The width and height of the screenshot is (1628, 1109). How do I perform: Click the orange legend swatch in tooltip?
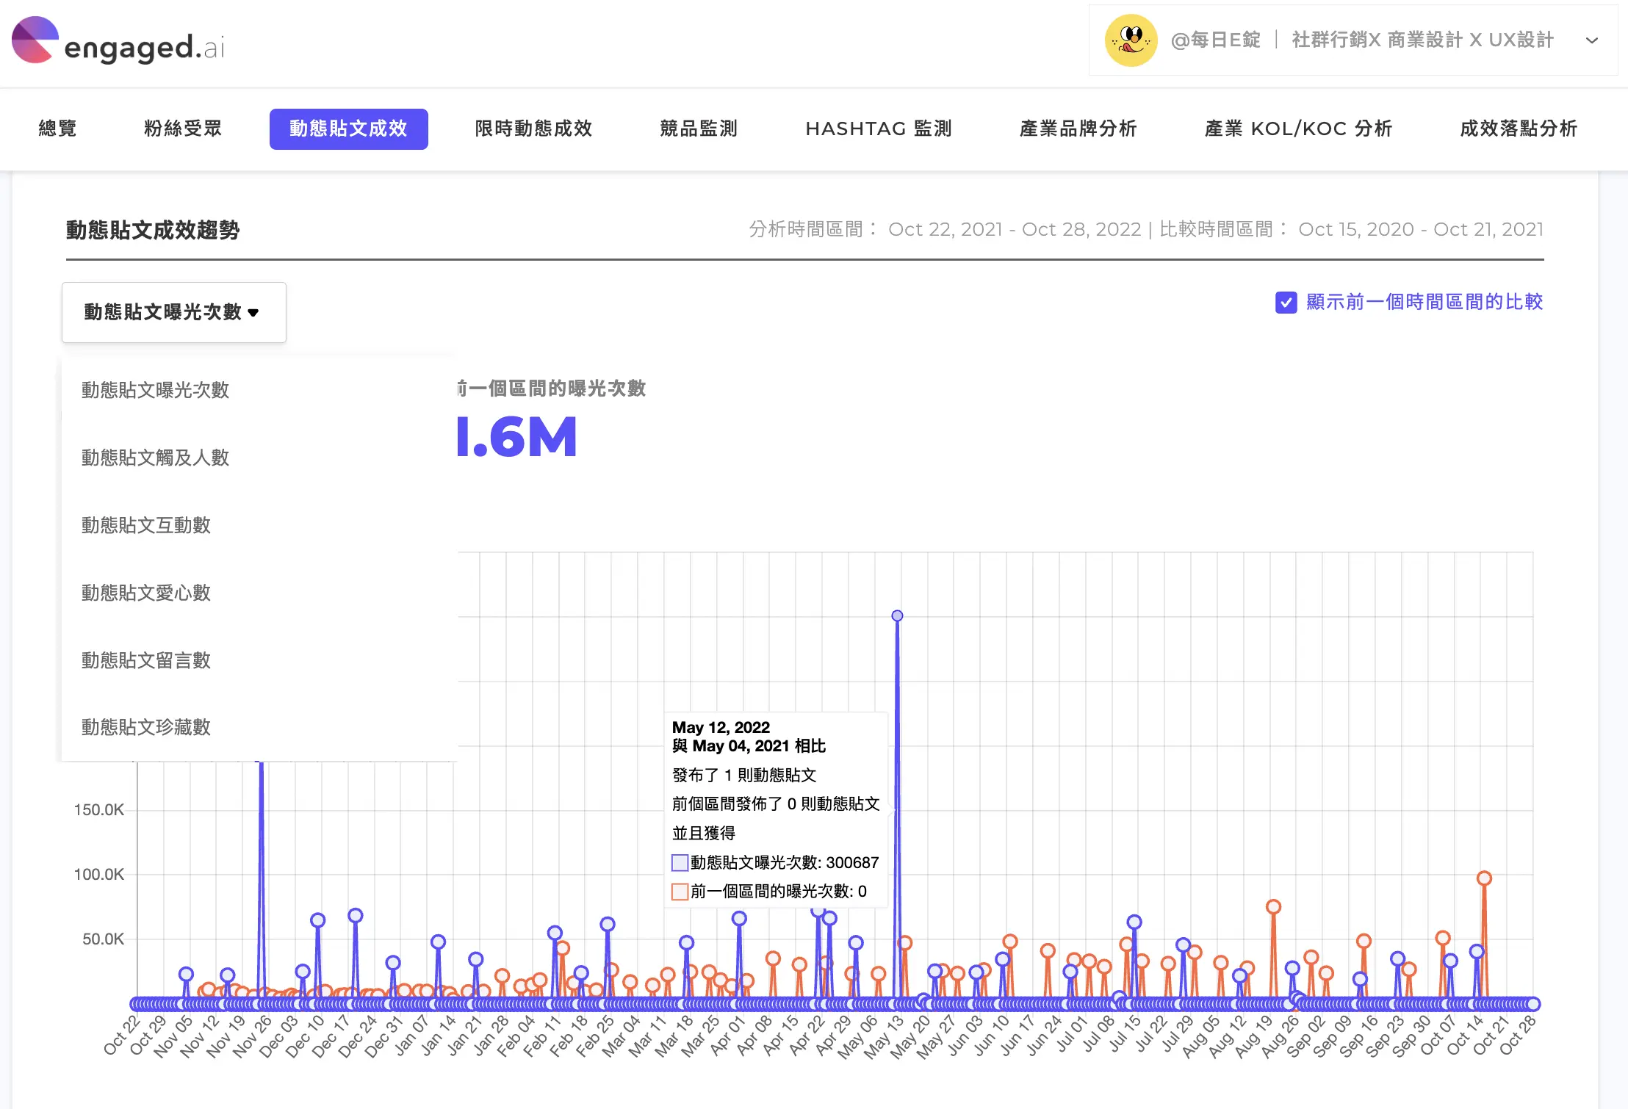680,891
